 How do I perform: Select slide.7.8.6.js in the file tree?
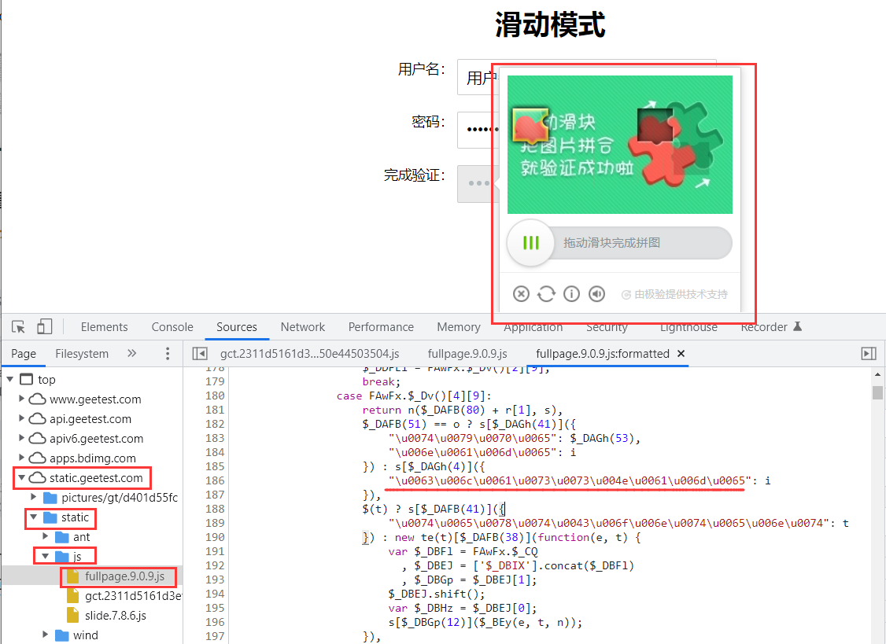click(x=115, y=616)
